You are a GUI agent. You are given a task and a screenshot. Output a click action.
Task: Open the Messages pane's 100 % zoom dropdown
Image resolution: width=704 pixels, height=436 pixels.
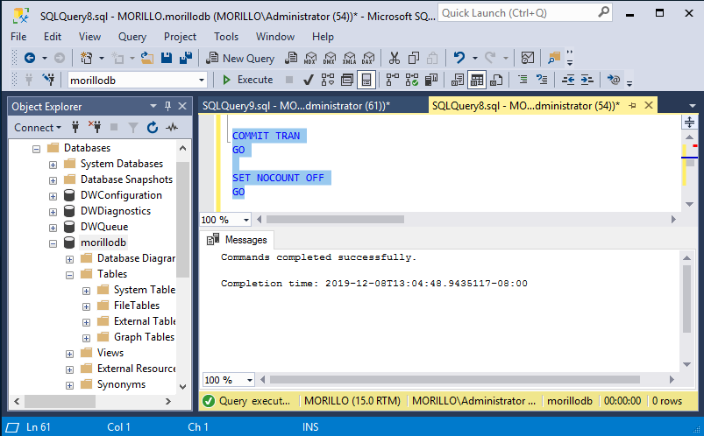250,380
